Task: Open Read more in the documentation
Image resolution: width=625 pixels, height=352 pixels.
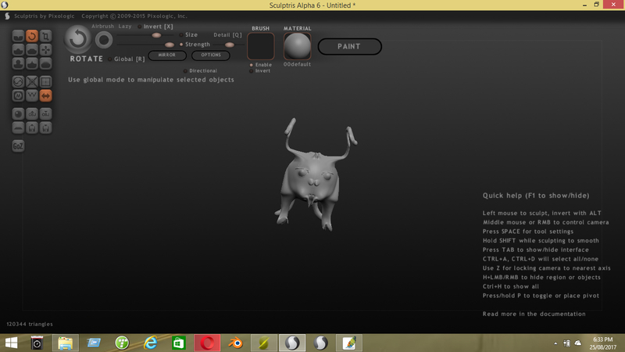Action: pyautogui.click(x=534, y=314)
